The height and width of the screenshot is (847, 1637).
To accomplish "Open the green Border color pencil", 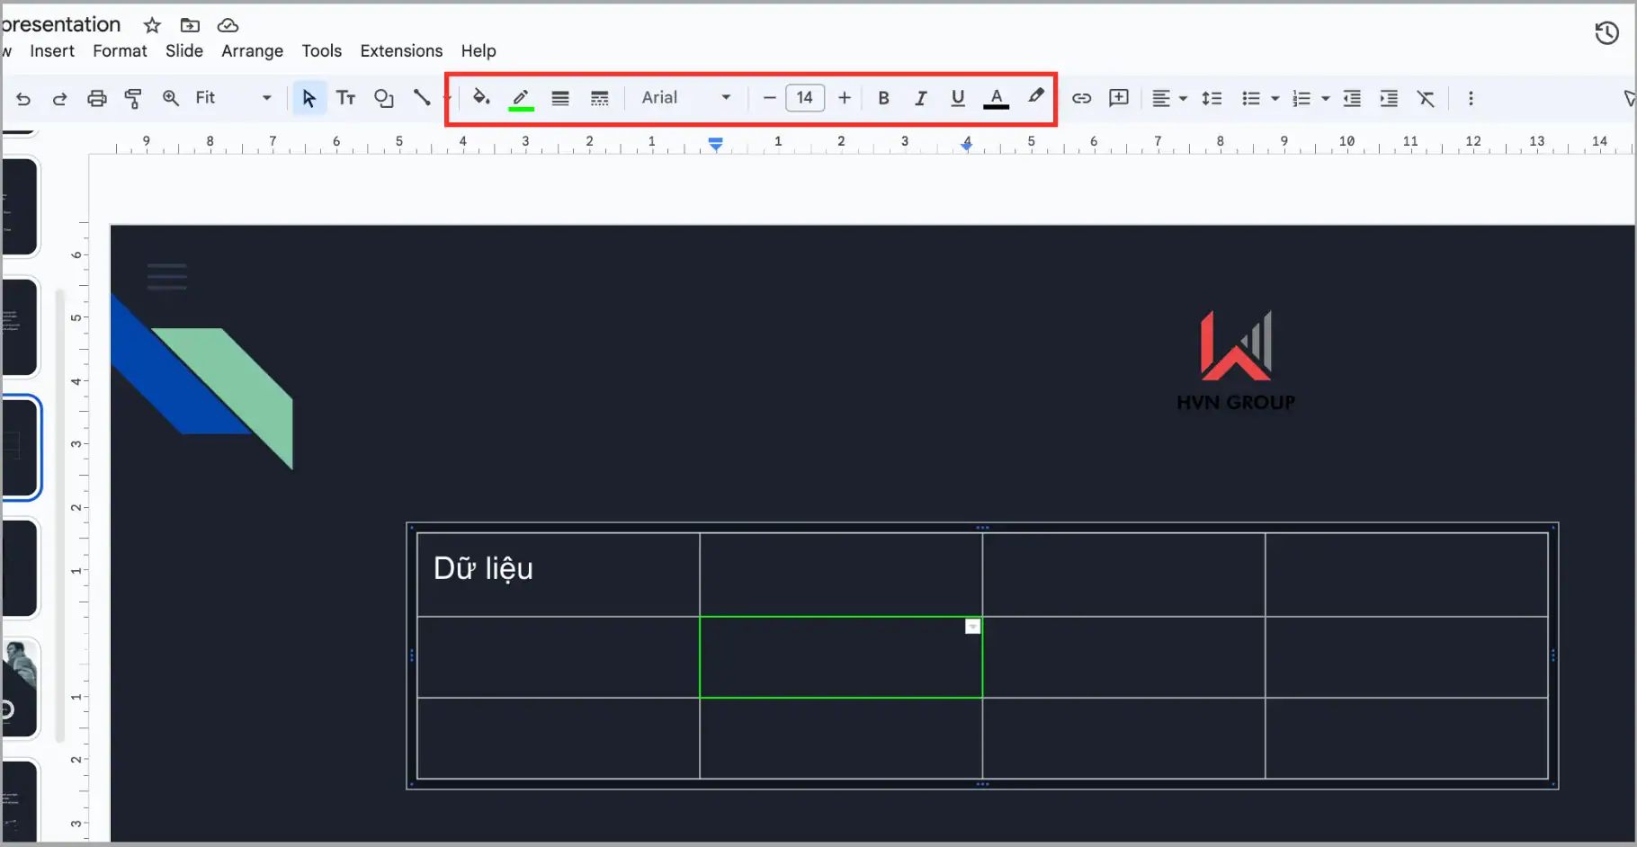I will point(521,99).
